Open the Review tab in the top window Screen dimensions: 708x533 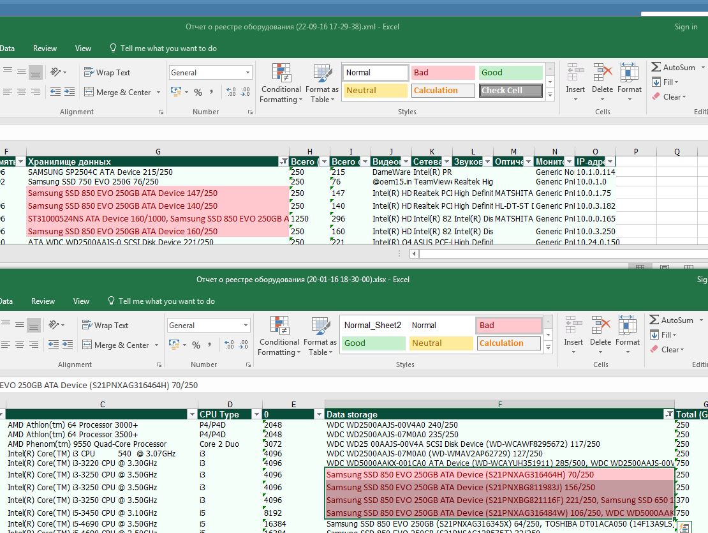(45, 49)
